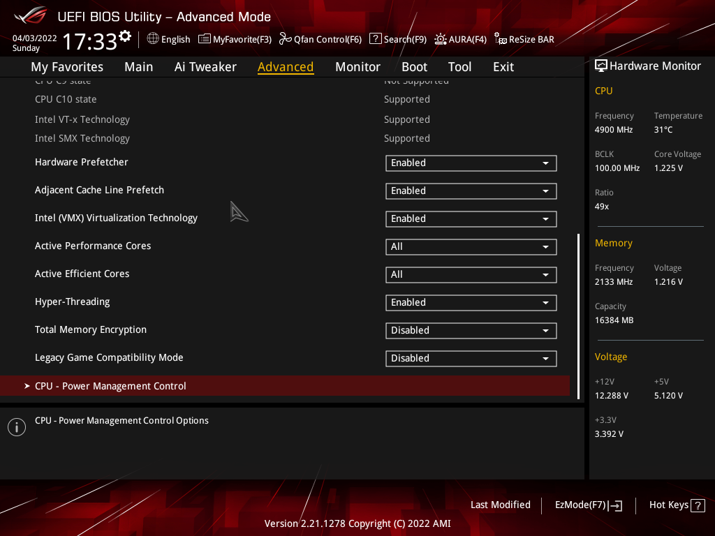
Task: Click 31°C temperature value
Action: pyautogui.click(x=663, y=130)
